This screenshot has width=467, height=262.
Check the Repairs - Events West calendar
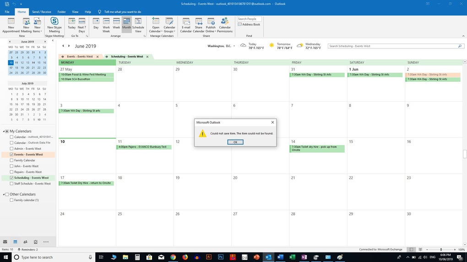[x=11, y=172]
